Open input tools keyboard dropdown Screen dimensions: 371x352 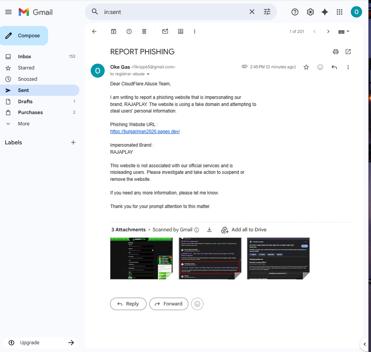point(344,31)
